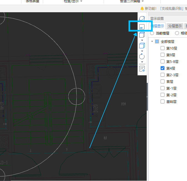Image resolution: width=187 pixels, height=181 pixels.
Task: Click the 全部楼层 label text
Action: (x=168, y=42)
